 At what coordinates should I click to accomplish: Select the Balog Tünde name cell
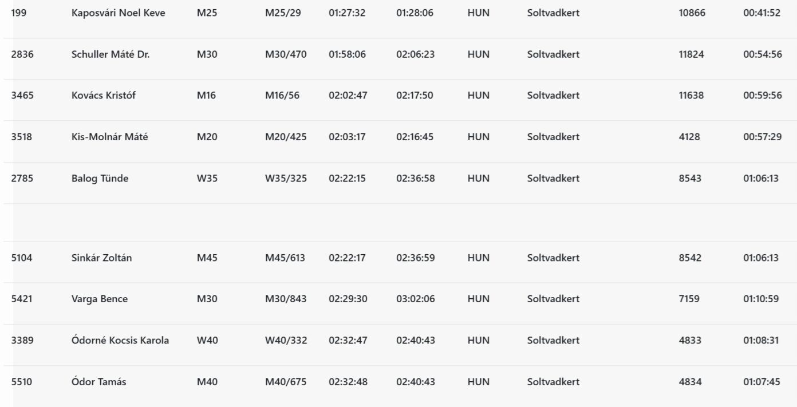tap(100, 178)
